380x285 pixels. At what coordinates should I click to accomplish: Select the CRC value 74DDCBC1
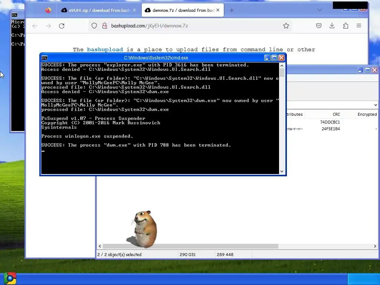pos(330,122)
